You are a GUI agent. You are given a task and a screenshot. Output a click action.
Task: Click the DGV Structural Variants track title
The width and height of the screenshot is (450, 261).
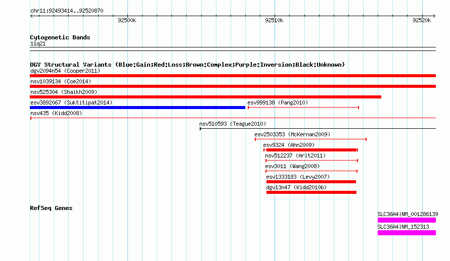187,65
